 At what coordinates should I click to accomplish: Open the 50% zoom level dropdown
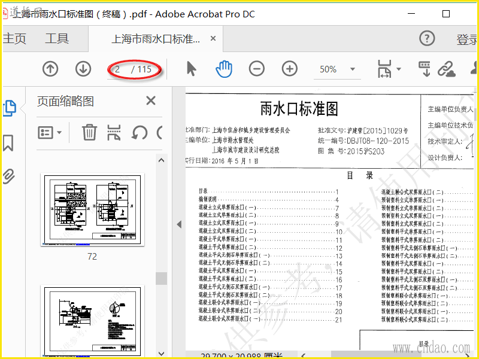(353, 69)
